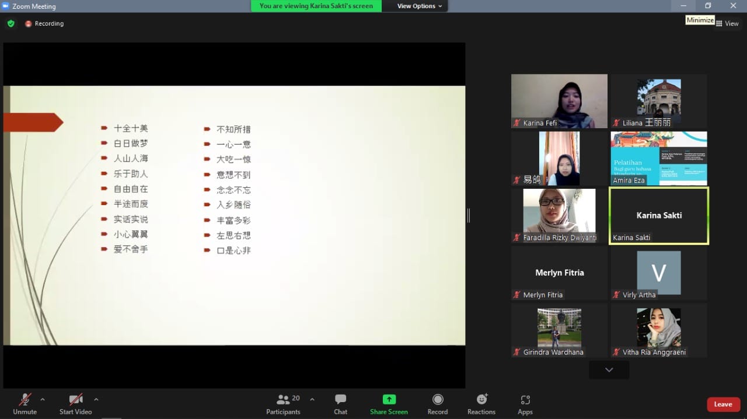The image size is (747, 419).
Task: Expand video options arrow beside Start Video
Action: (96, 399)
